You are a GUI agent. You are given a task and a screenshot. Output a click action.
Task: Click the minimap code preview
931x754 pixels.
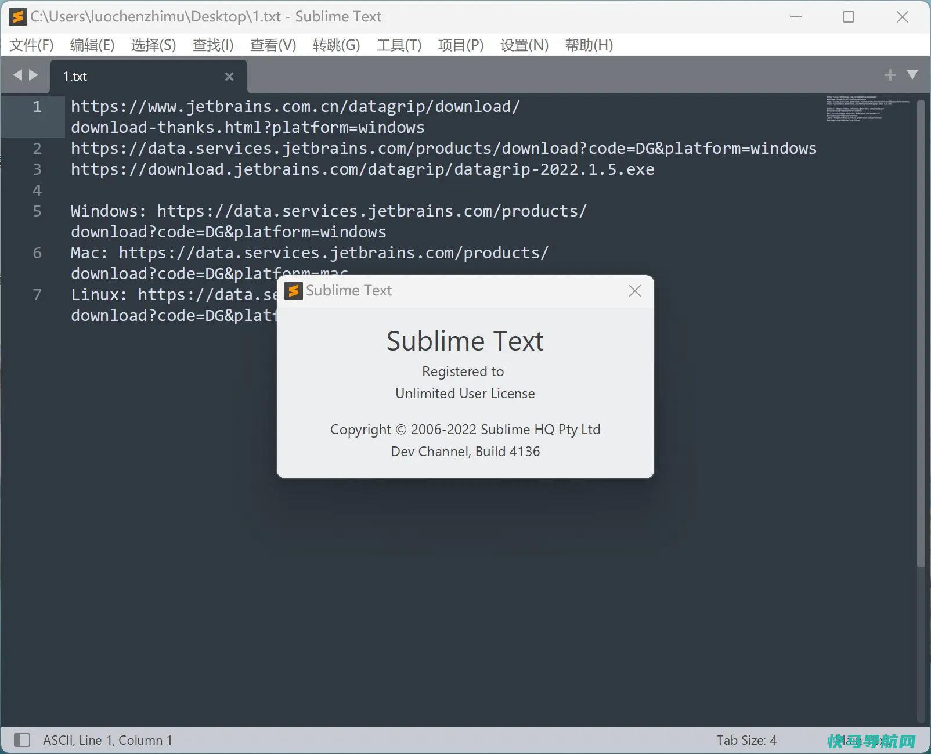point(868,109)
